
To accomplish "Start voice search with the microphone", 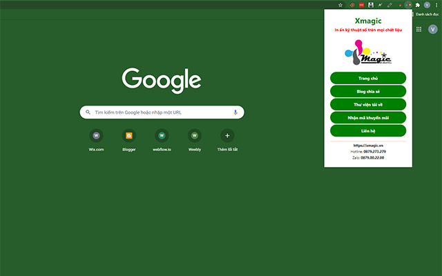I will click(x=236, y=112).
